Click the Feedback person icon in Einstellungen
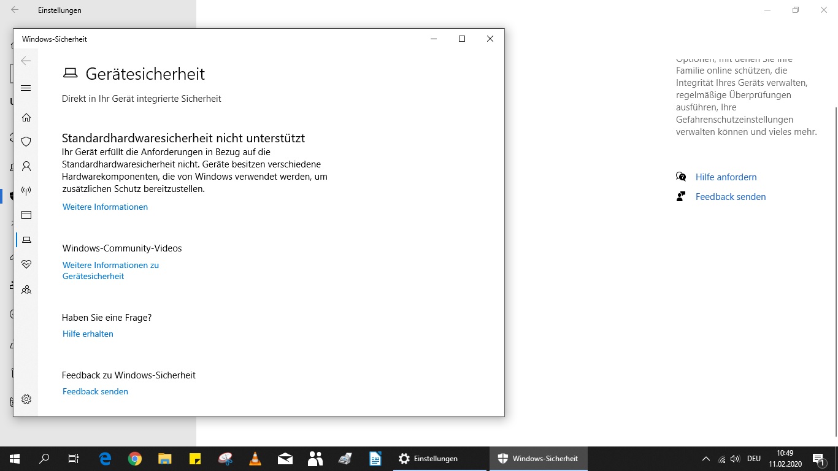The image size is (838, 471). 681,196
